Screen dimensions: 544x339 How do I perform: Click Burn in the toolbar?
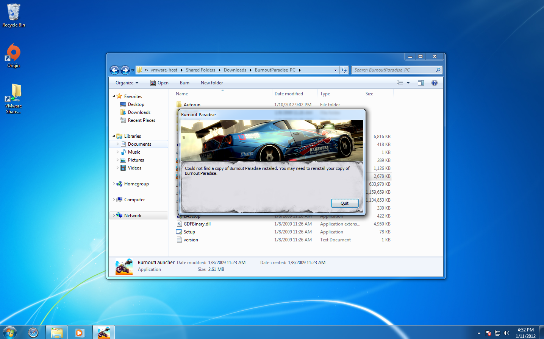184,83
